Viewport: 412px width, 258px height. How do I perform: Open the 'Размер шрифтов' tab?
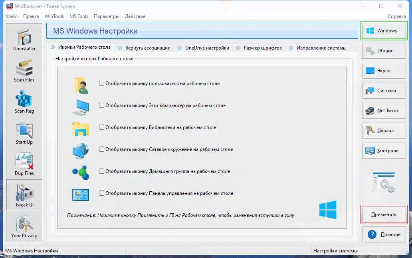[259, 48]
